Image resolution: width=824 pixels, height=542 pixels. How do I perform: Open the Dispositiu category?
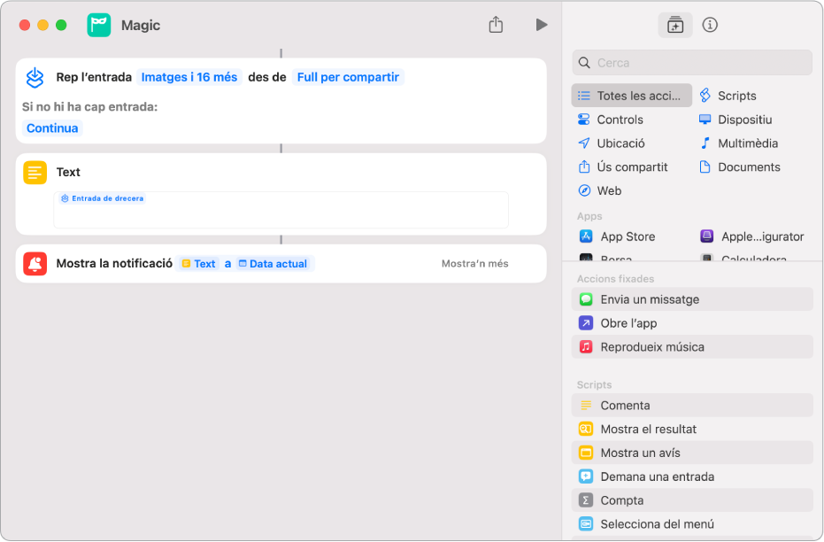pyautogui.click(x=735, y=120)
